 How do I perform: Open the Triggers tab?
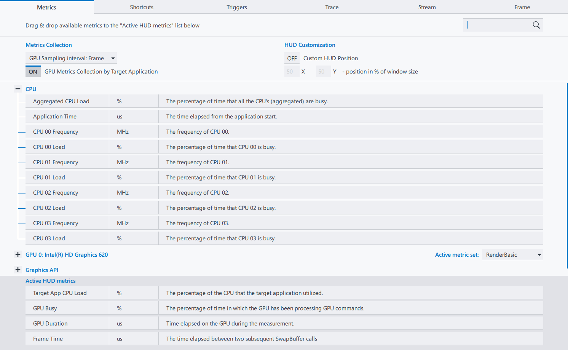237,7
